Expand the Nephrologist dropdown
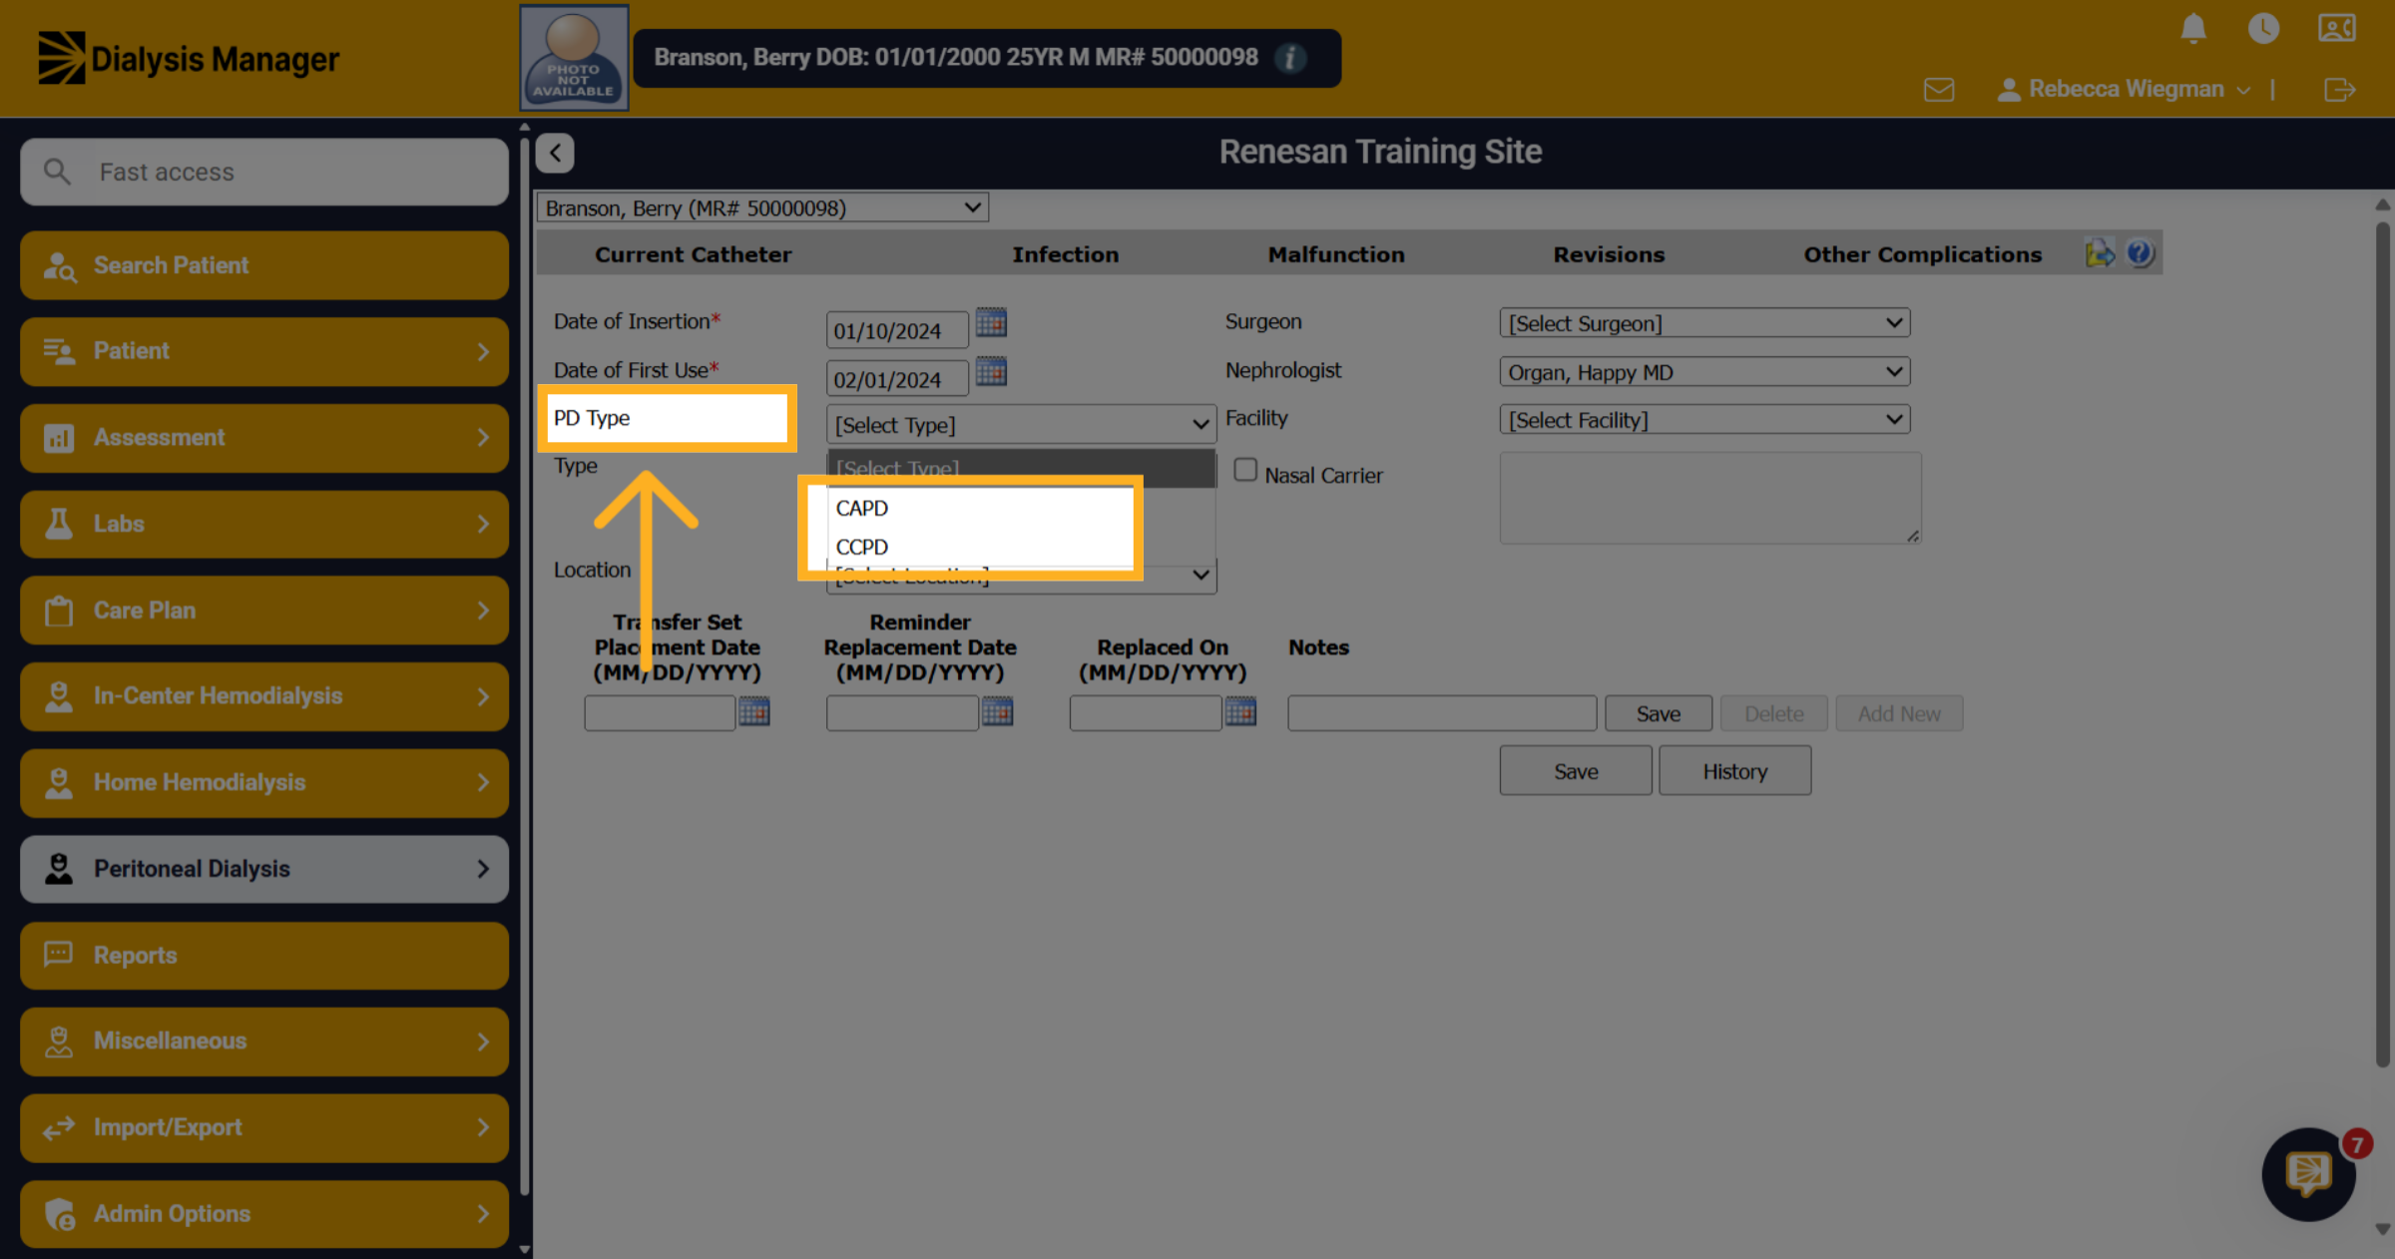This screenshot has width=2395, height=1259. pos(1704,372)
